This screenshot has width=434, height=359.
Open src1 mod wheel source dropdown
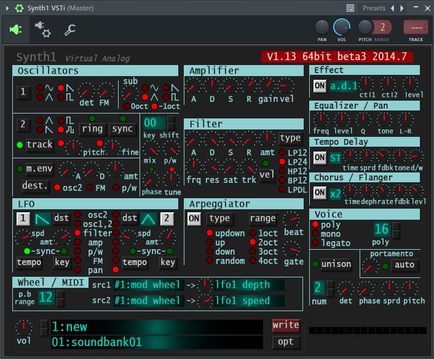(x=149, y=285)
